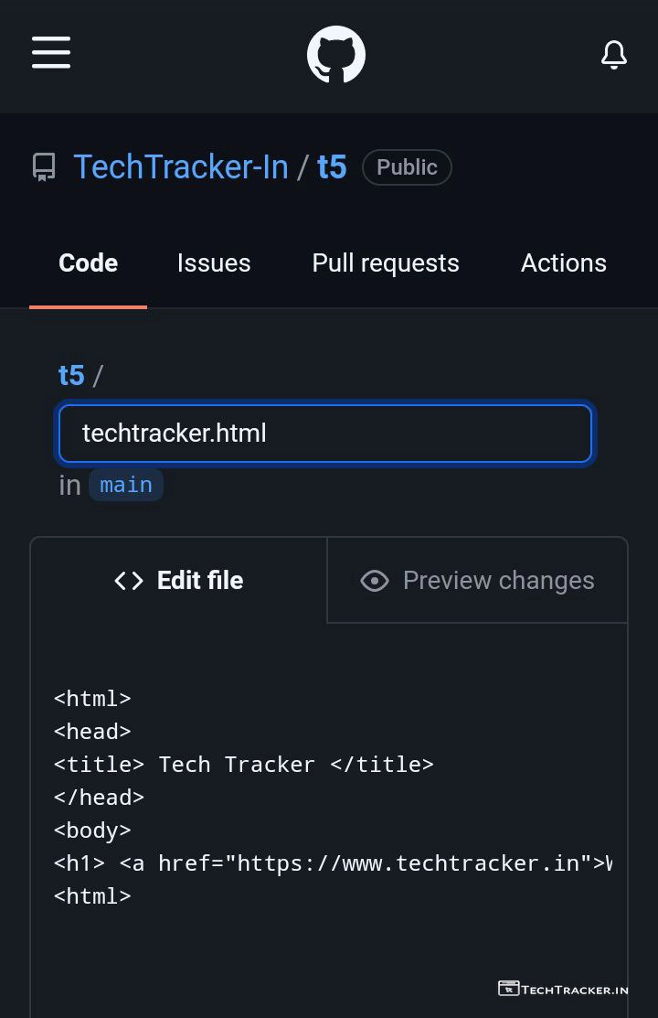The height and width of the screenshot is (1018, 658).
Task: Switch to the Actions tab
Action: tap(563, 263)
